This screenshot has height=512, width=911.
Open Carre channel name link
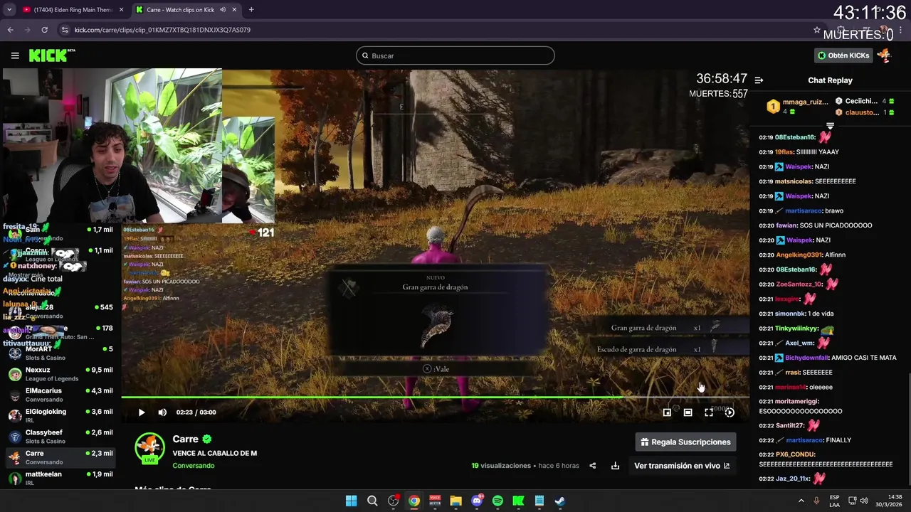click(x=185, y=439)
